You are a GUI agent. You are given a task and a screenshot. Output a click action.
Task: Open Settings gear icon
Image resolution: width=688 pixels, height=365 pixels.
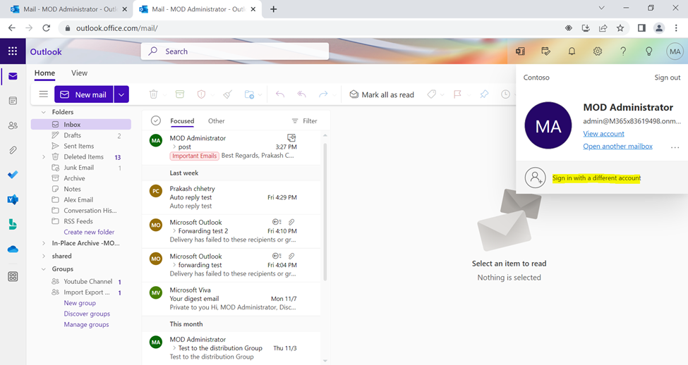(598, 51)
